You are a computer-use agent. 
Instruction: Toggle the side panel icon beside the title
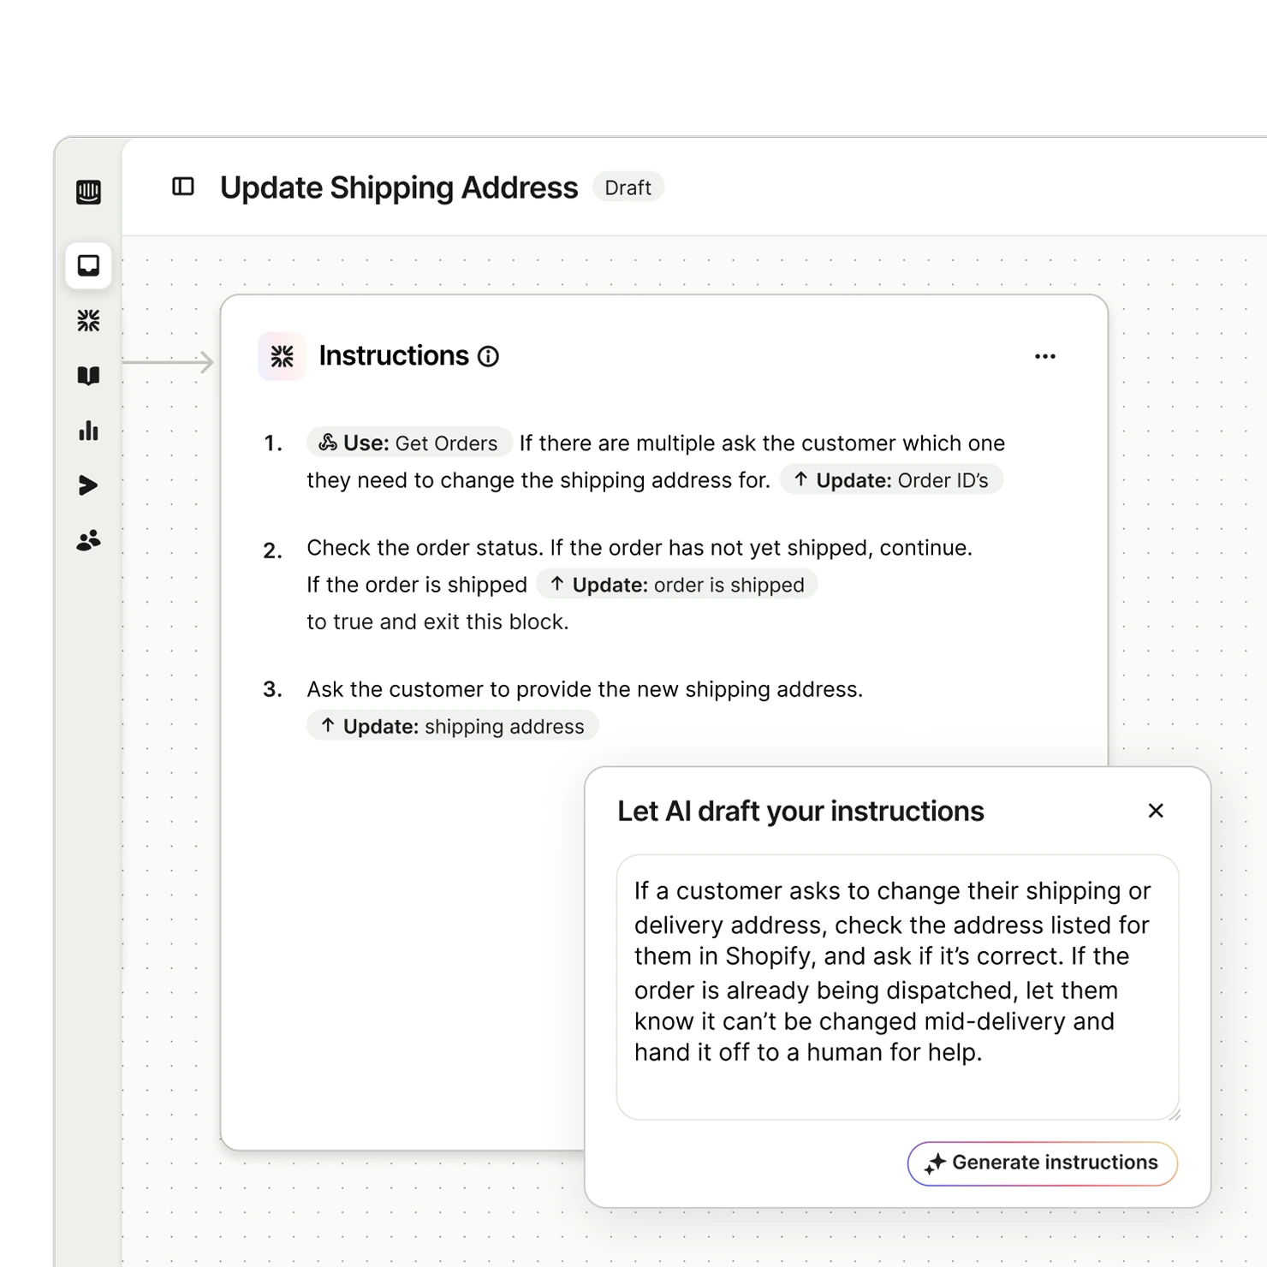[183, 187]
